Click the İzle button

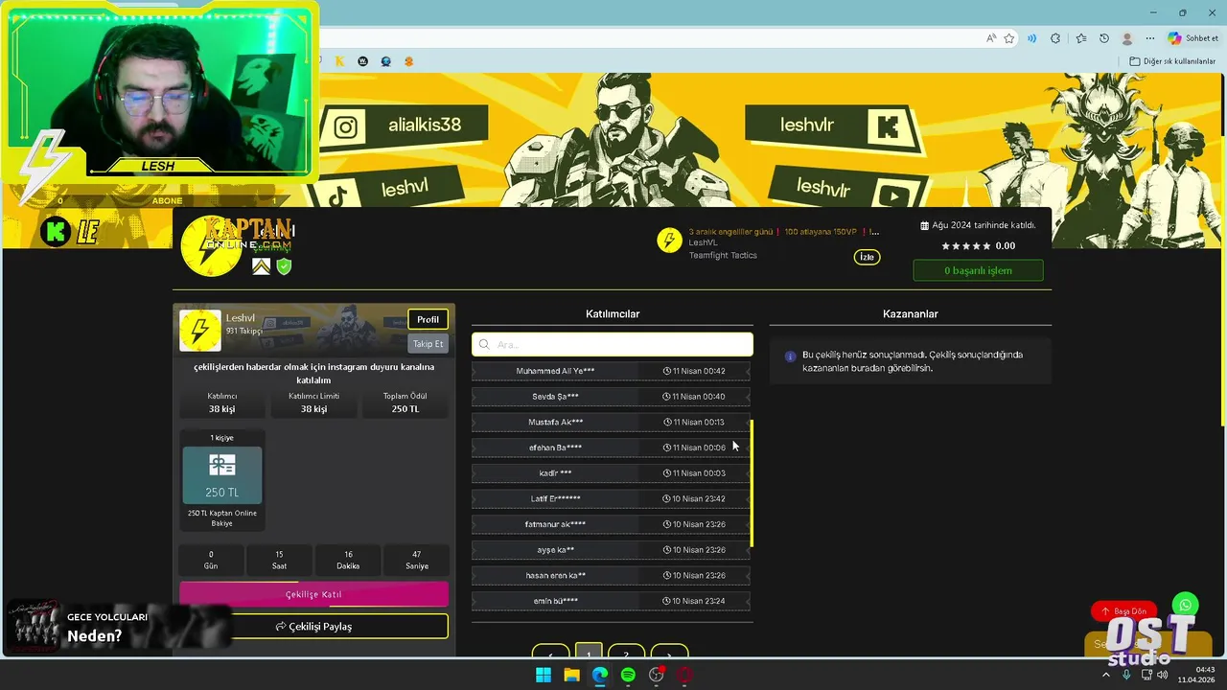tap(867, 257)
